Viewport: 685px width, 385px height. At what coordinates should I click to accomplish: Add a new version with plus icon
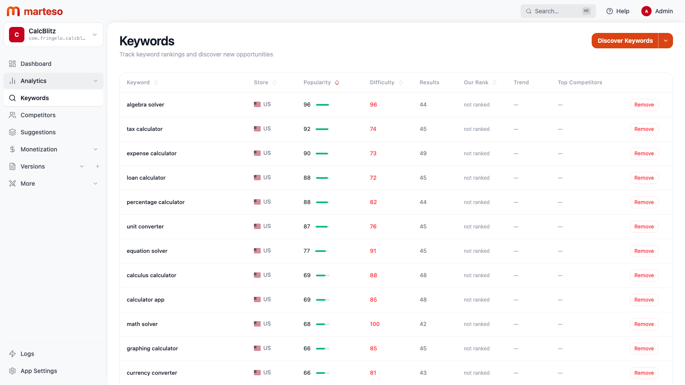tap(98, 166)
